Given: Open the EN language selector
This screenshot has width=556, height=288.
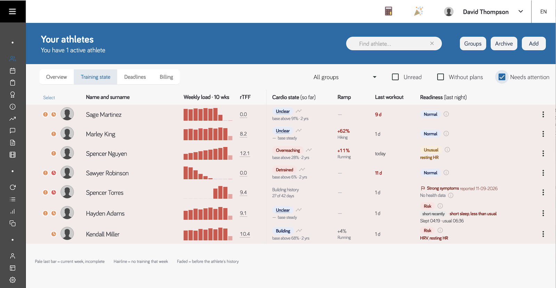Looking at the screenshot, I should (x=543, y=12).
